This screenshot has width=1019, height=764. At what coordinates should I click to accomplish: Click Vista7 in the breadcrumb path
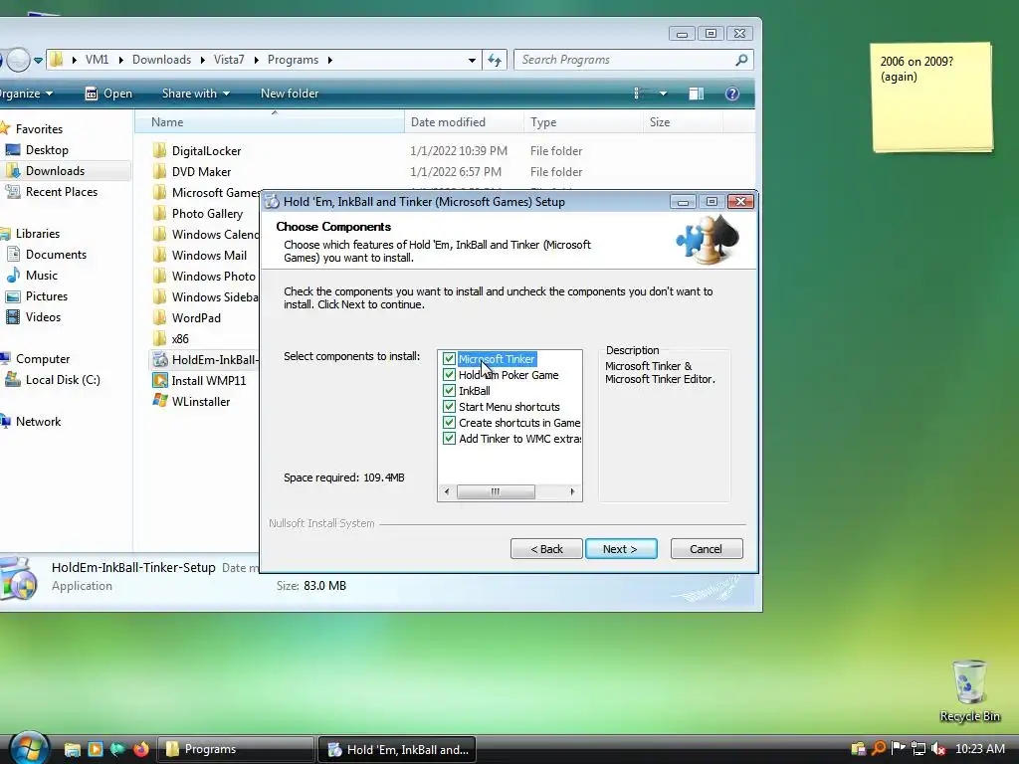229,60
